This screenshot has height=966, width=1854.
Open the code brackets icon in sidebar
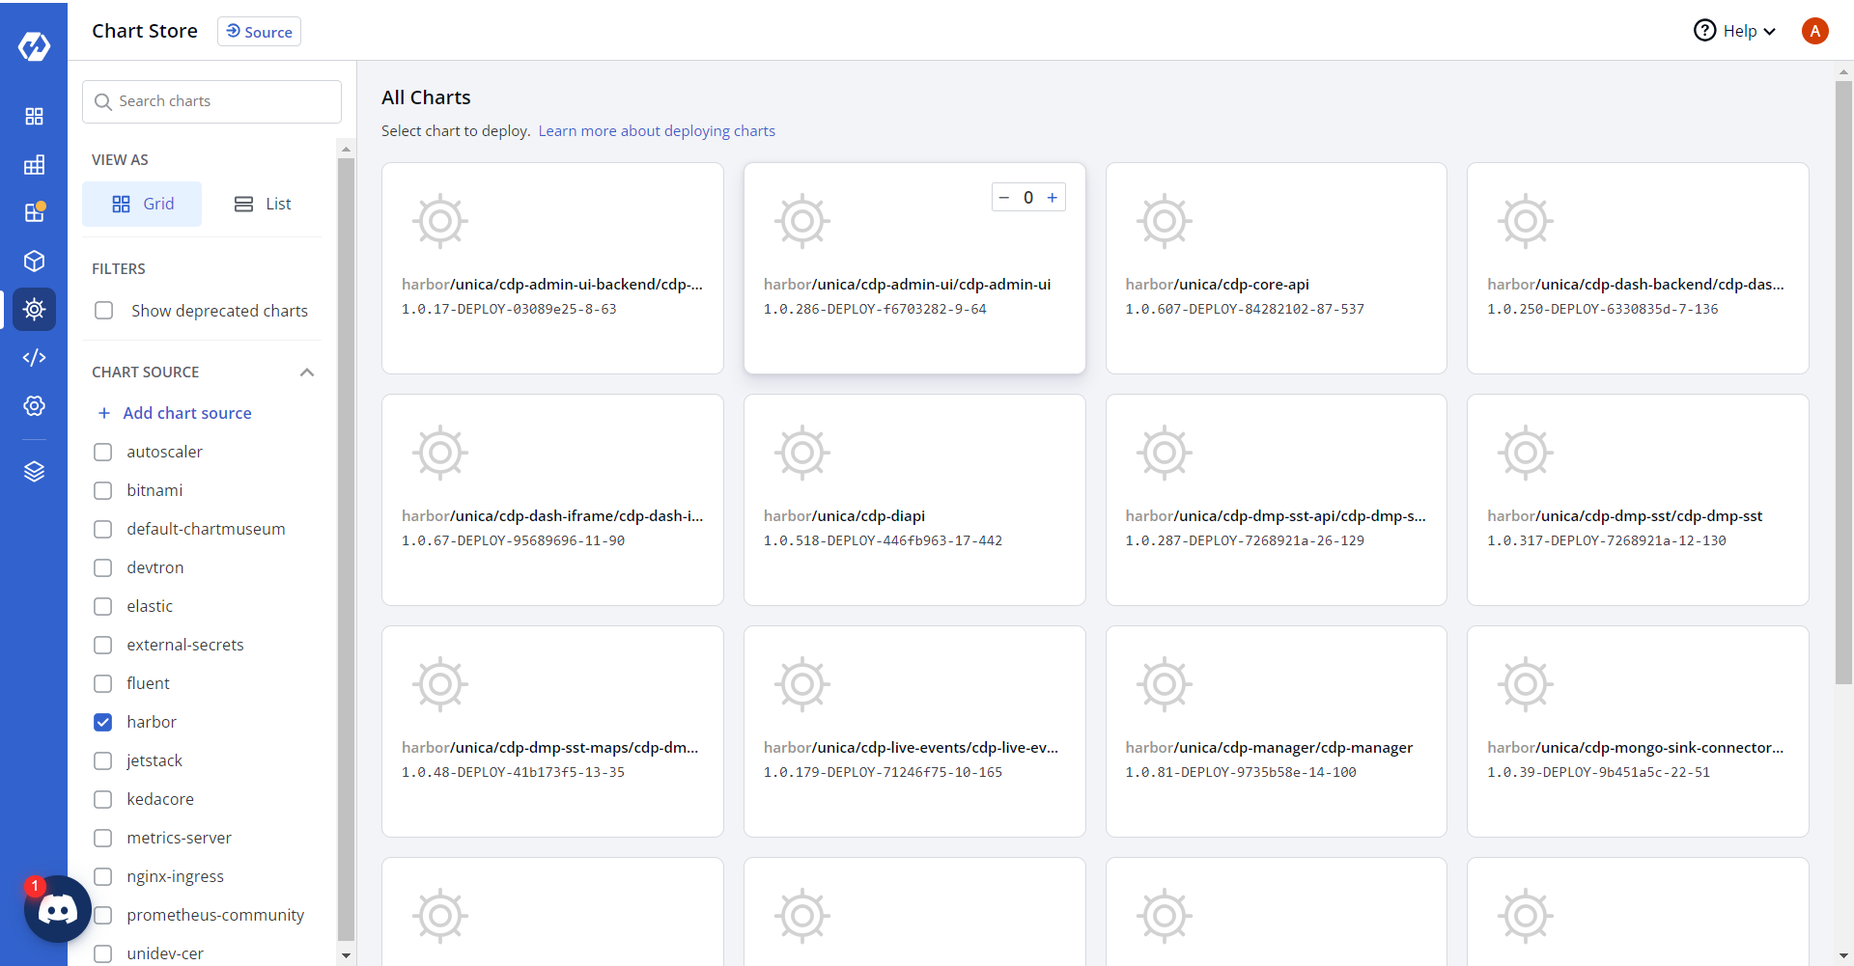tap(34, 358)
